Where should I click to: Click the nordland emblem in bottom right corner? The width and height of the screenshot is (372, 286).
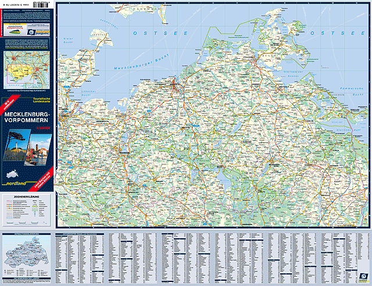pos(363,277)
